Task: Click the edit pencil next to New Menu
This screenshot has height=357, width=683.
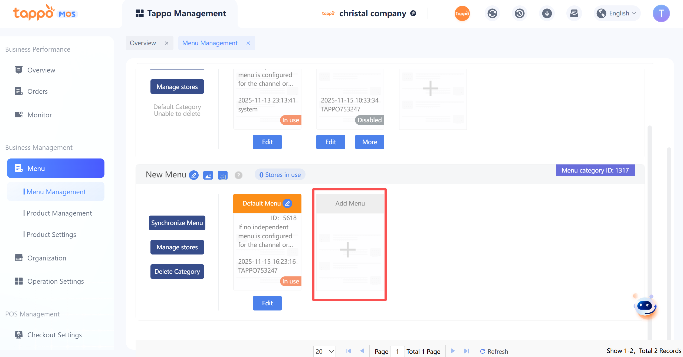Action: (194, 175)
